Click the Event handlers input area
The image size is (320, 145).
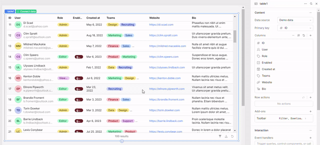click(284, 143)
